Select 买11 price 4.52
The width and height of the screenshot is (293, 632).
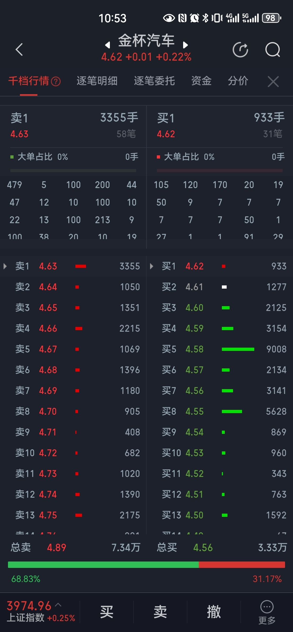(x=195, y=474)
